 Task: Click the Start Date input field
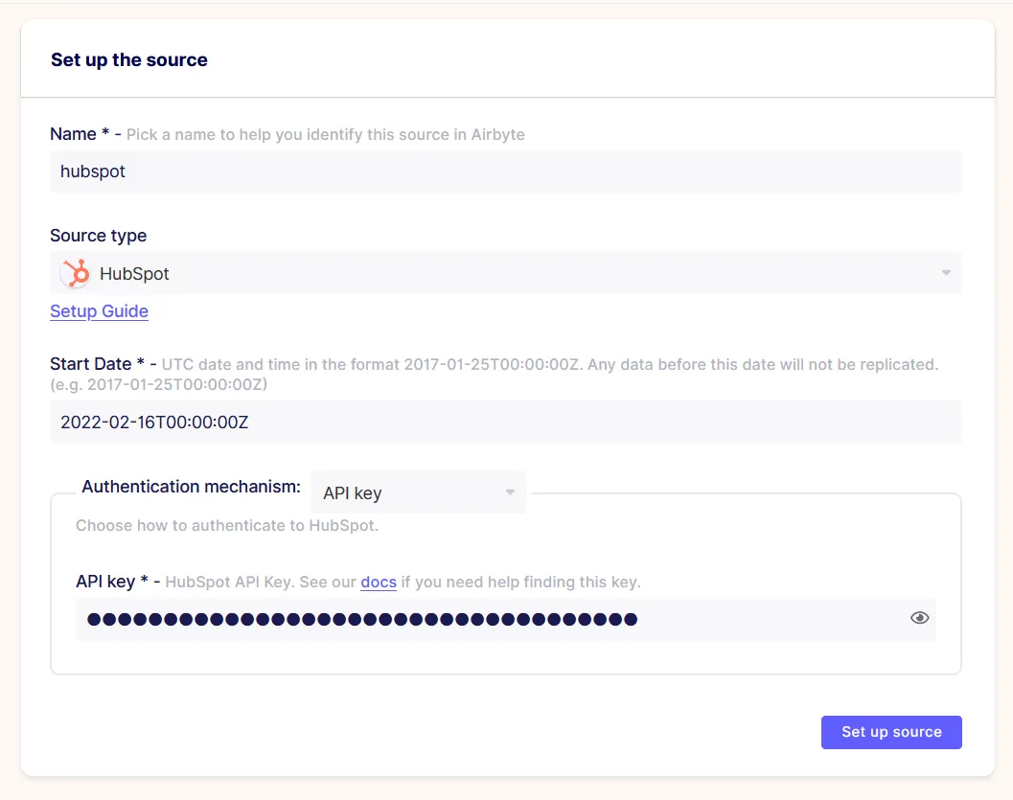(506, 422)
